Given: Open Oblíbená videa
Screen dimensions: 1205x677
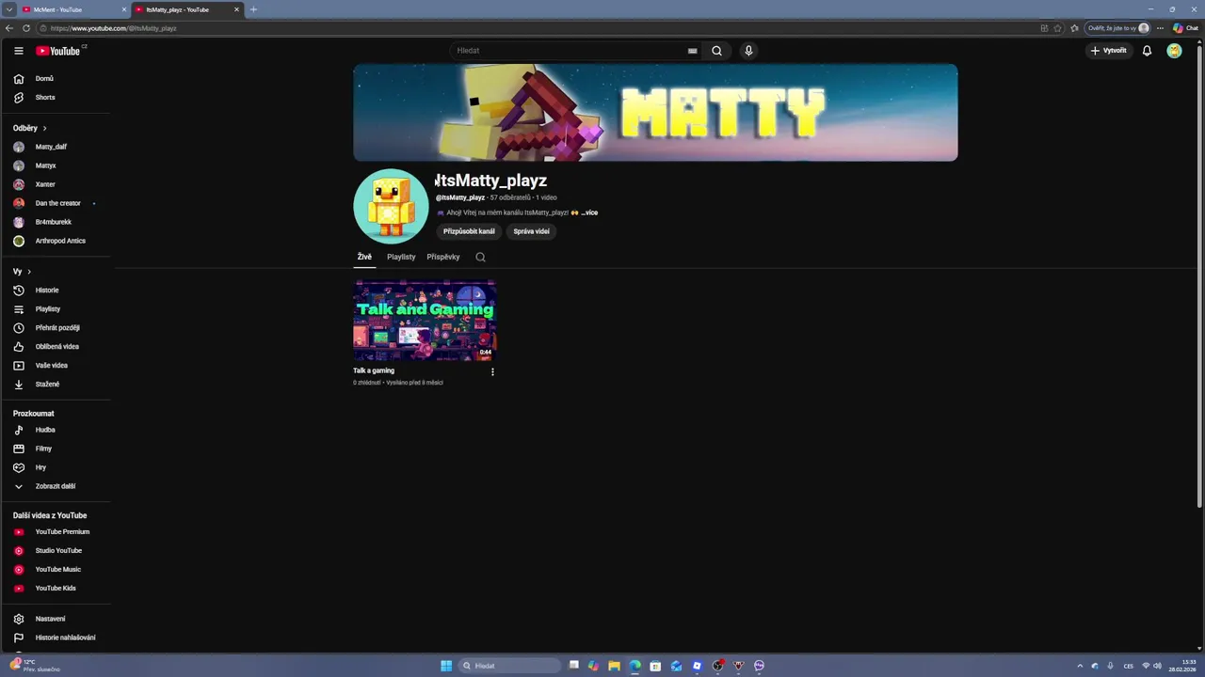Looking at the screenshot, I should click(56, 347).
